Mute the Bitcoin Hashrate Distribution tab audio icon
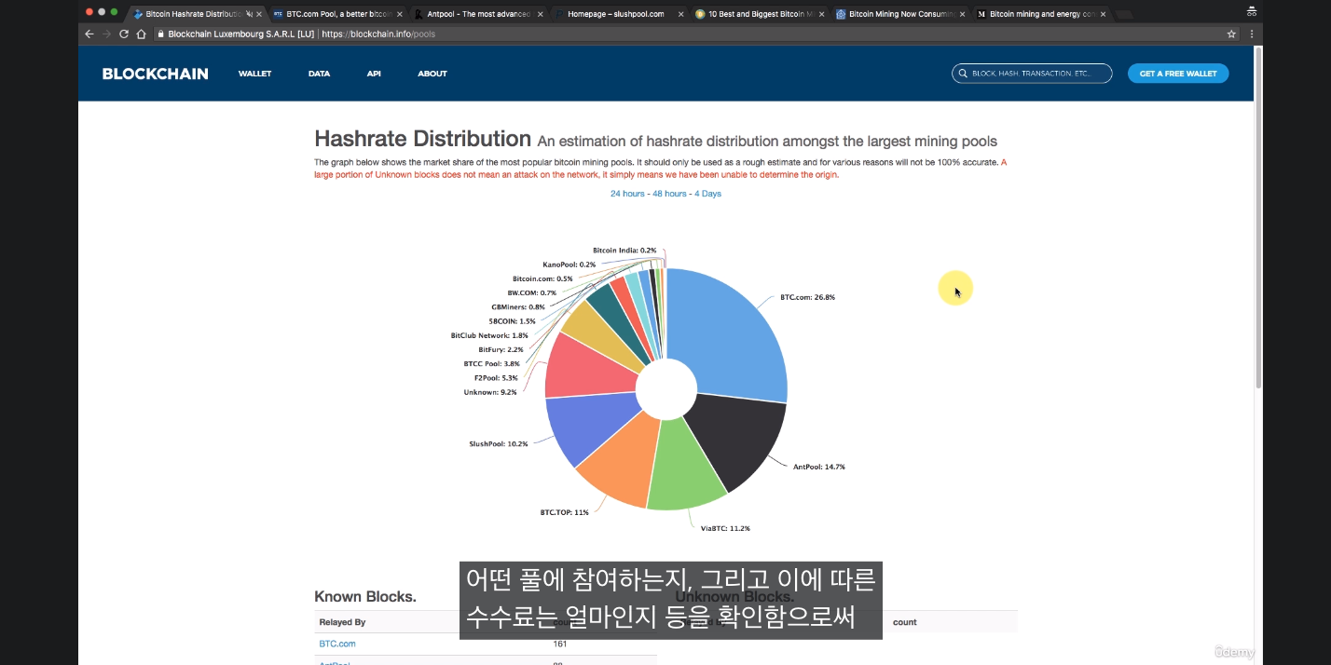Viewport: 1331px width, 665px height. (x=249, y=14)
